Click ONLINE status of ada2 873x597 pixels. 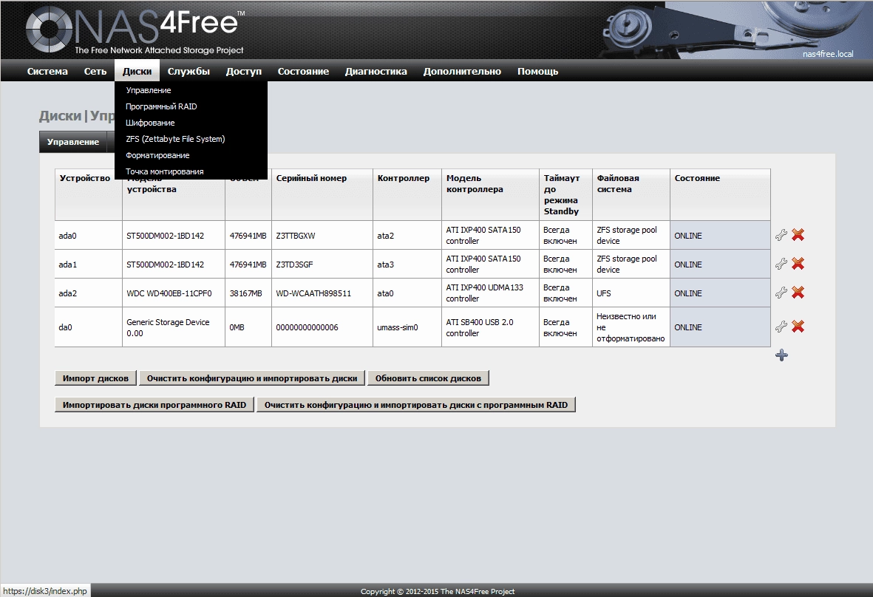point(721,293)
